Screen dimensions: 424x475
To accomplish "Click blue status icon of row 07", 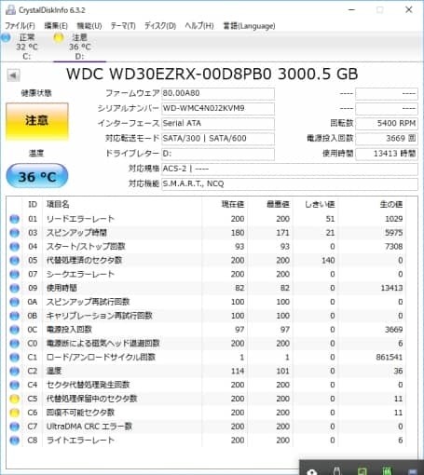I will pyautogui.click(x=14, y=275).
